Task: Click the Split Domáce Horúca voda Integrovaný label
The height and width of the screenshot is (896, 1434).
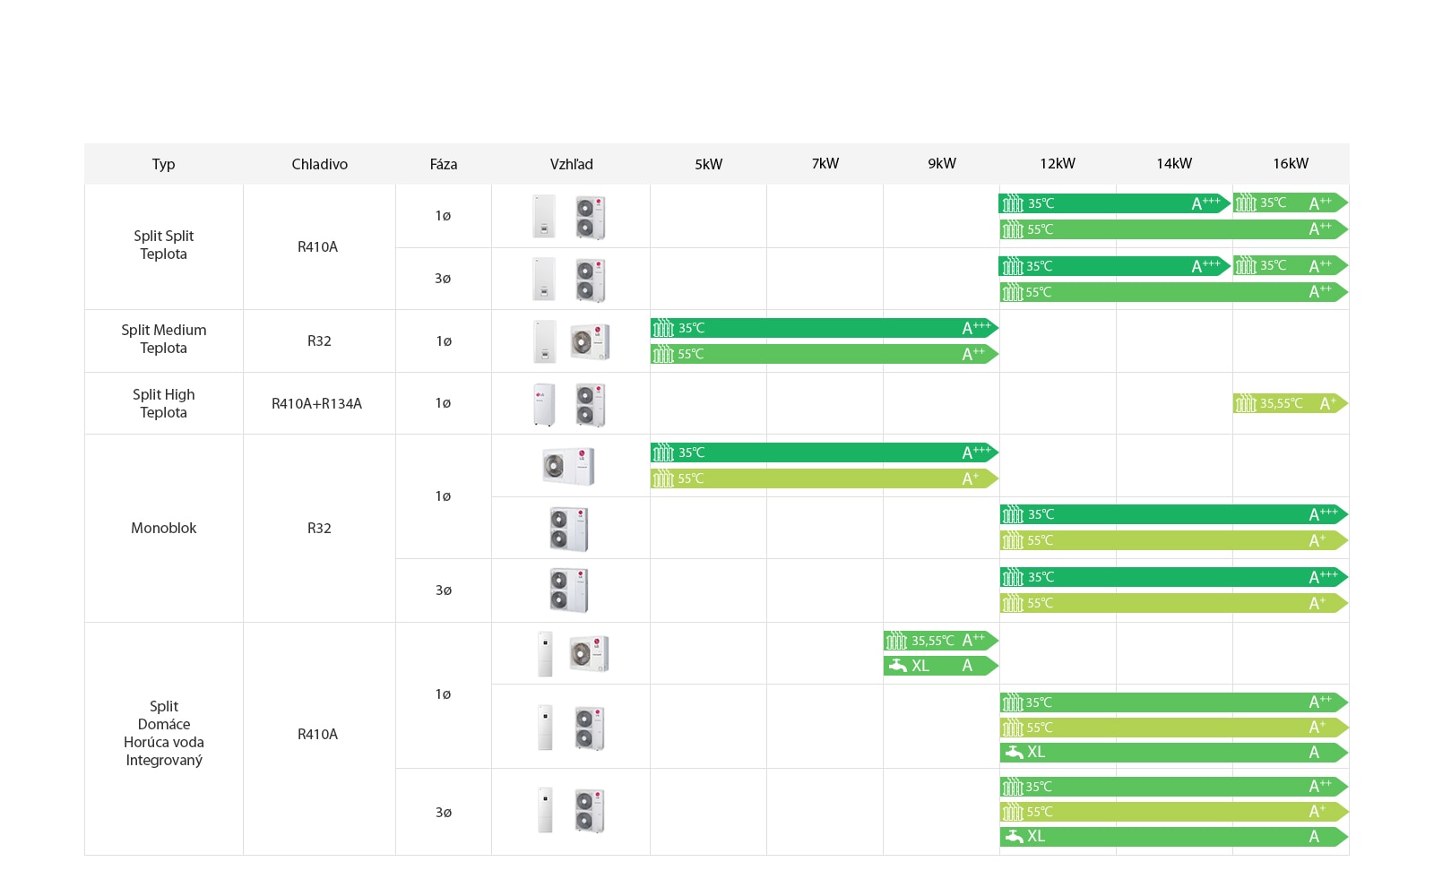Action: pyautogui.click(x=163, y=733)
